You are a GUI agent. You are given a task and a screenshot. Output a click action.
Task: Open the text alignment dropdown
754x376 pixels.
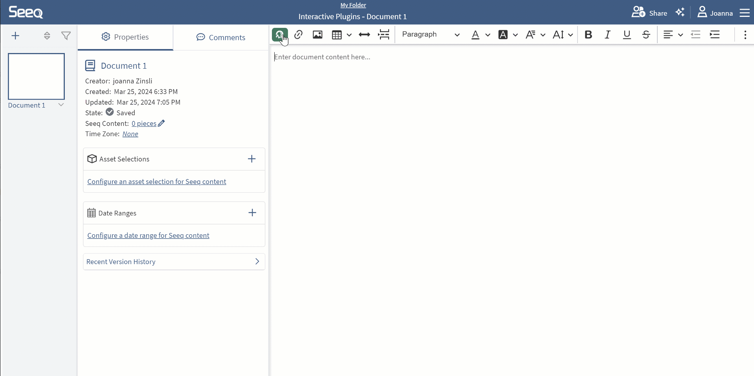tap(673, 35)
